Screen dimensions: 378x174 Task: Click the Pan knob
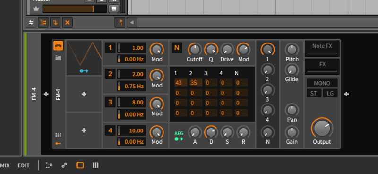point(292,110)
